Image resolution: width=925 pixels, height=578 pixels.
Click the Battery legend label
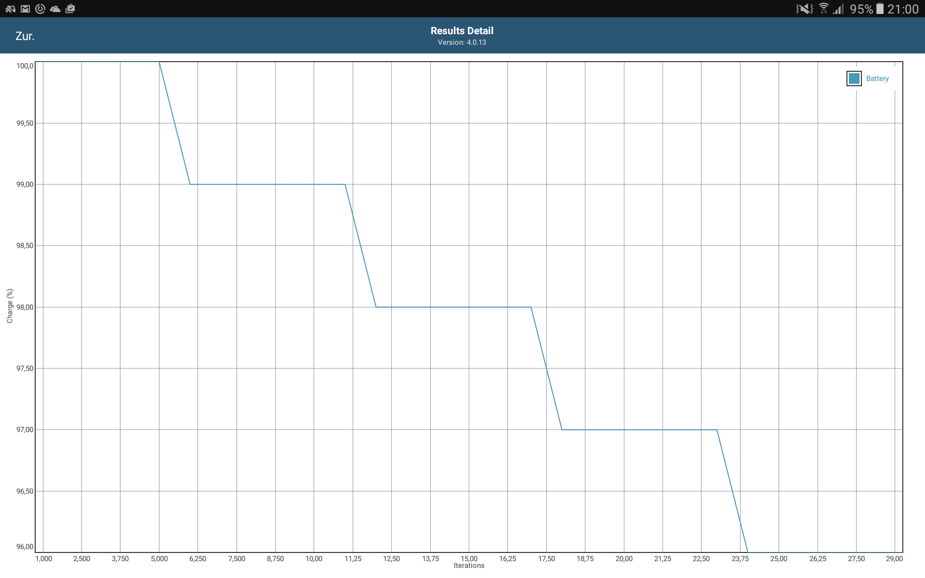[x=877, y=79]
